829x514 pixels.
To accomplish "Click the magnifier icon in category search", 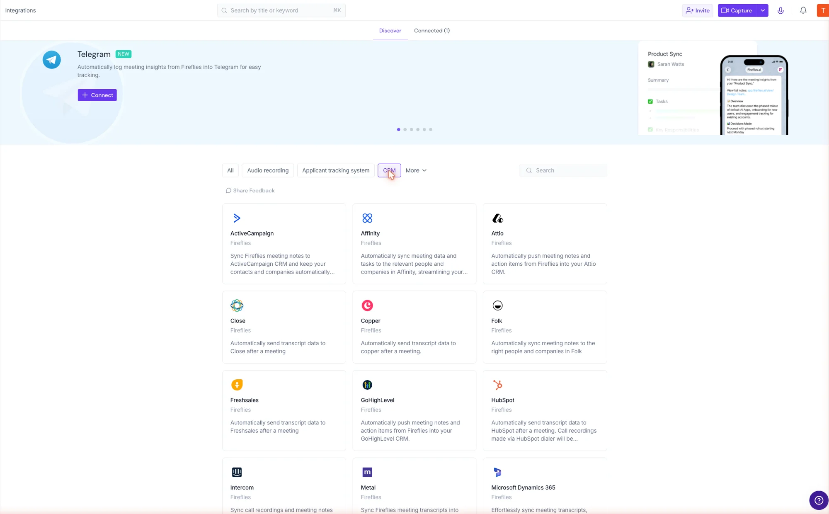I will [x=529, y=170].
